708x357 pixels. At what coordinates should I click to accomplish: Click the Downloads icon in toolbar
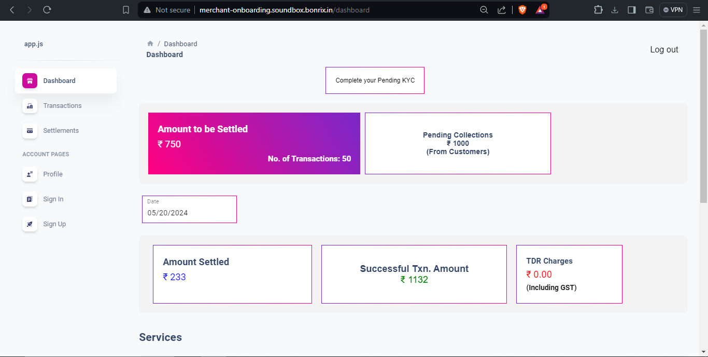click(615, 10)
